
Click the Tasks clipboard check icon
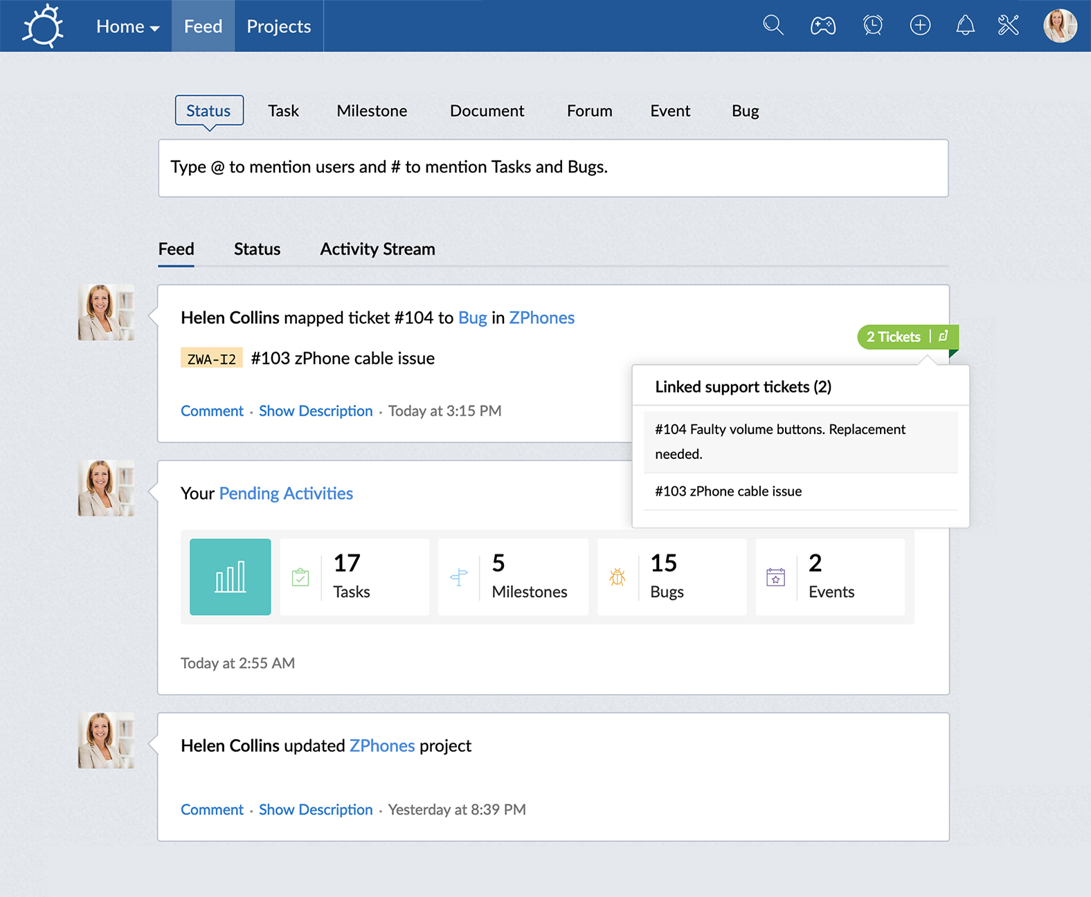pyautogui.click(x=300, y=577)
